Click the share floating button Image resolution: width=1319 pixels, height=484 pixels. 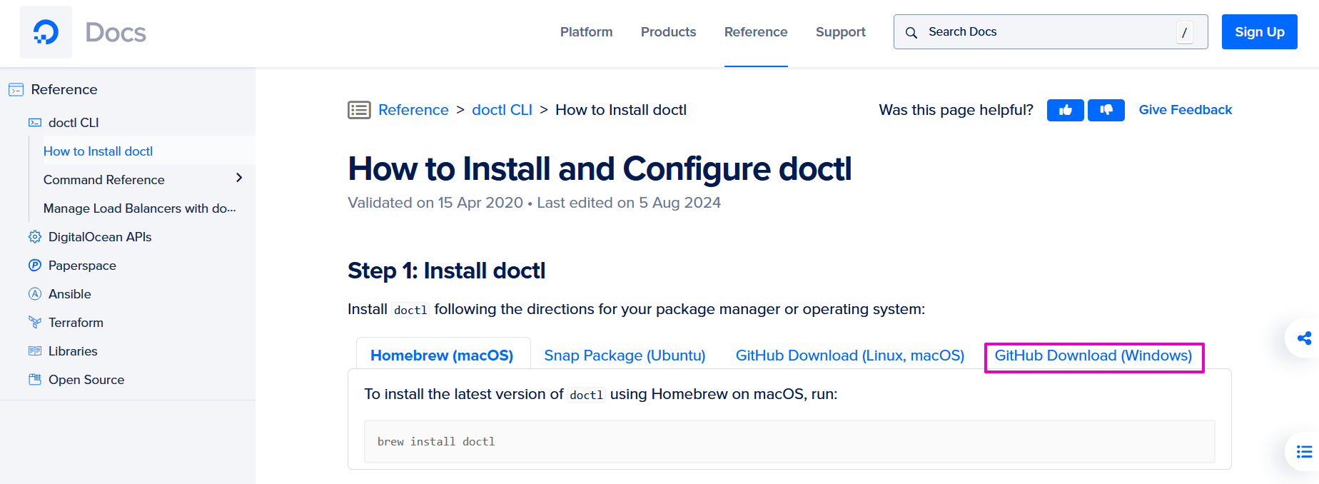tap(1304, 338)
